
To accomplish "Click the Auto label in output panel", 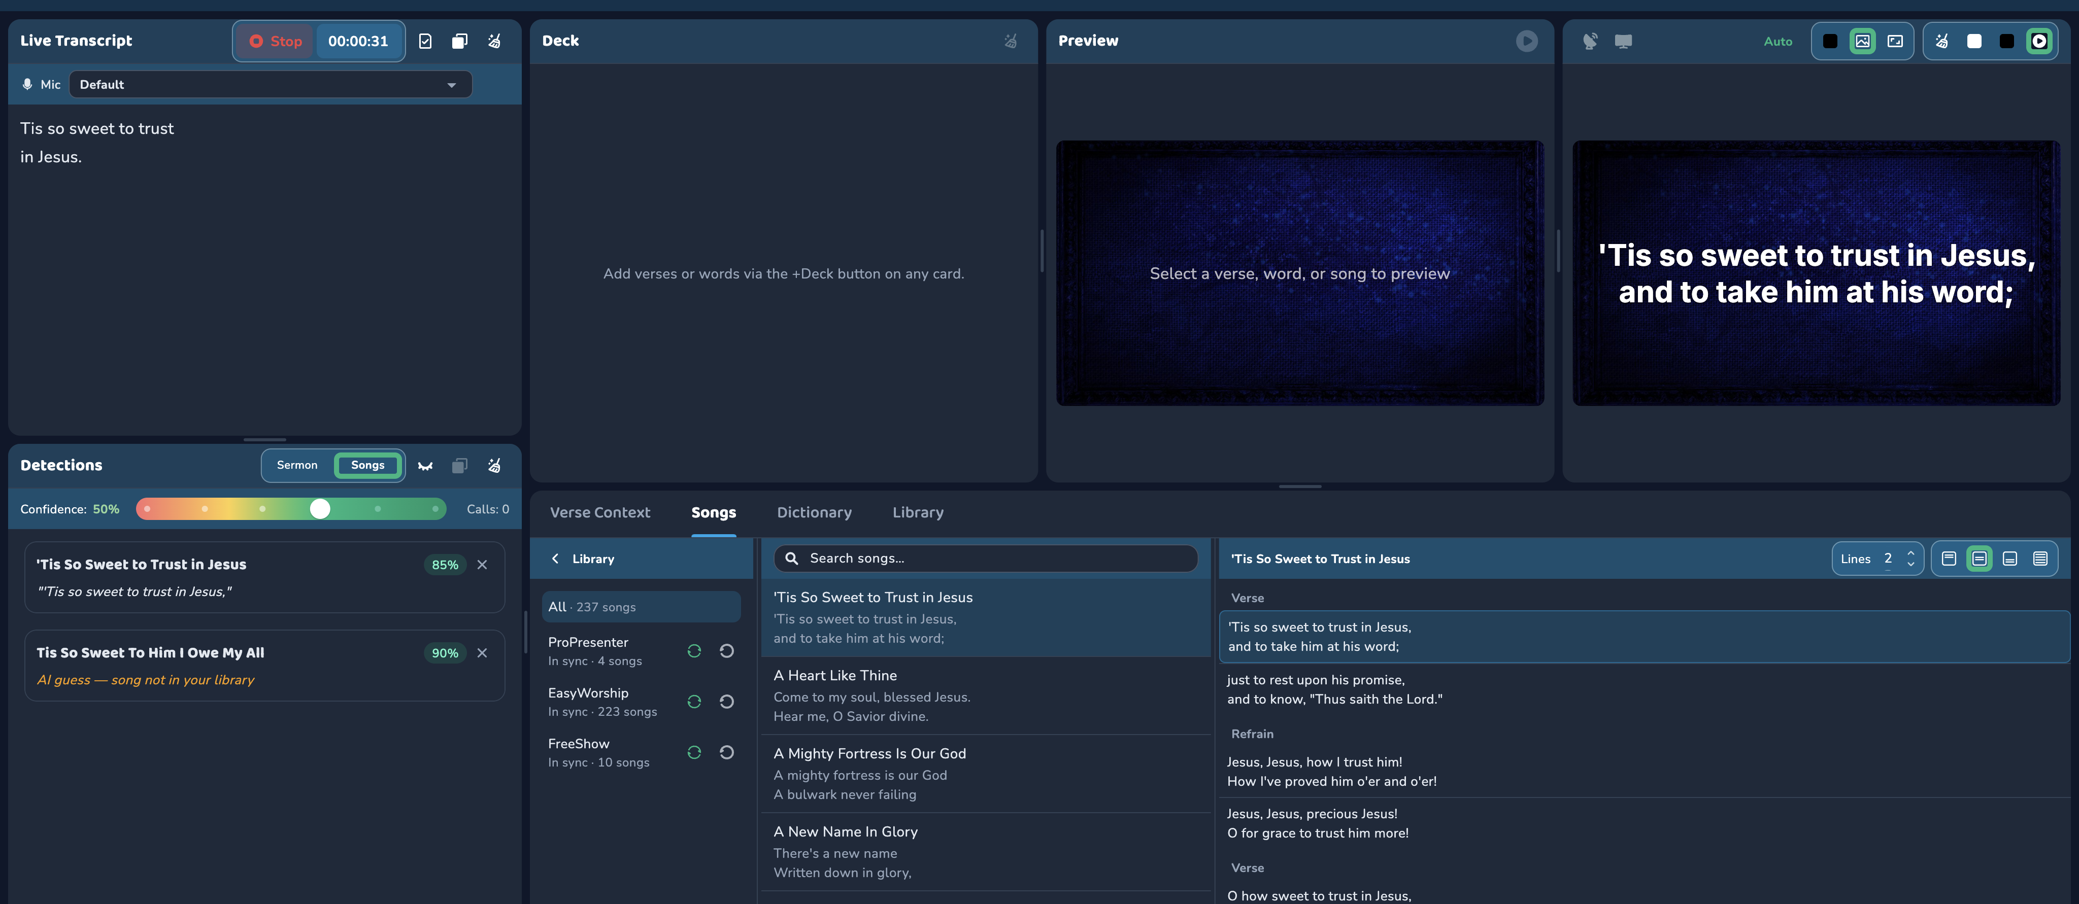I will [1777, 42].
